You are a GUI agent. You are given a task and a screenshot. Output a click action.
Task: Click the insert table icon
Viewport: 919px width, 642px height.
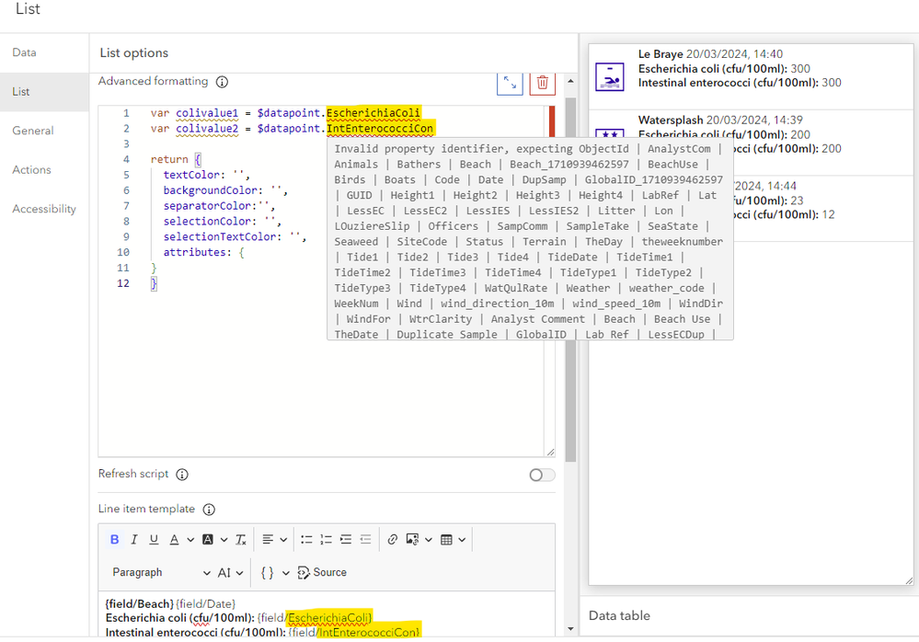(x=446, y=540)
